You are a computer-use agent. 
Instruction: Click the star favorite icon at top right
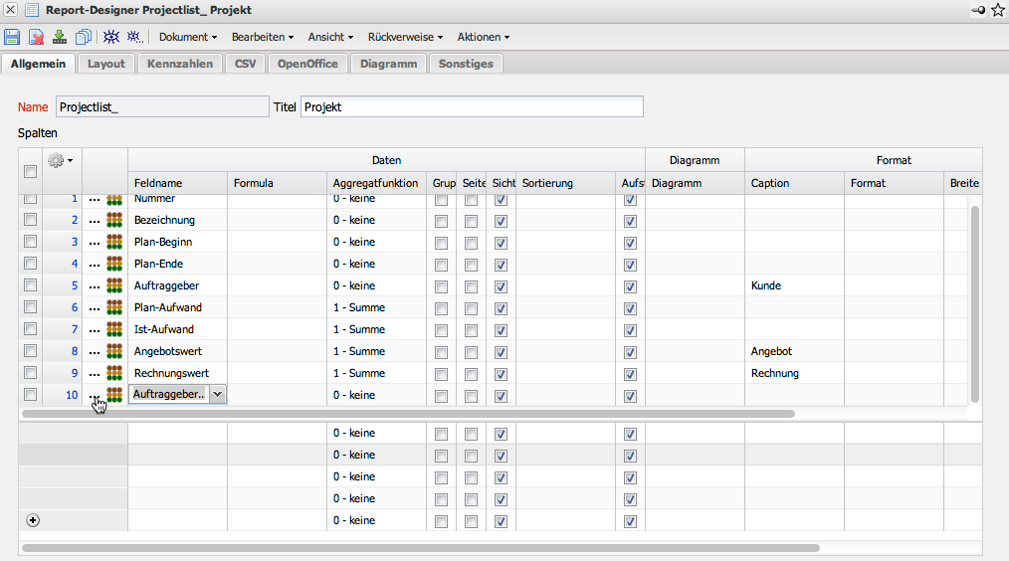click(998, 10)
